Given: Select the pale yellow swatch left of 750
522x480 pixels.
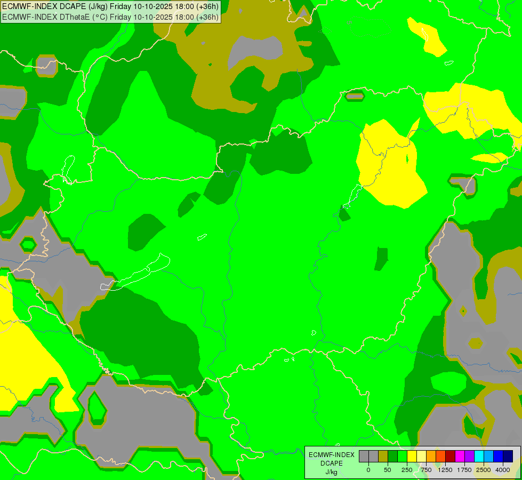Looking at the screenshot, I should pyautogui.click(x=421, y=456).
